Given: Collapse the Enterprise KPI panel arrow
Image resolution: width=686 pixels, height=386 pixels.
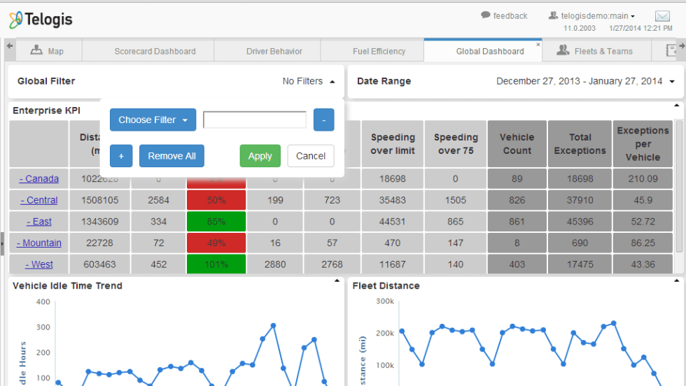Looking at the screenshot, I should (x=677, y=106).
